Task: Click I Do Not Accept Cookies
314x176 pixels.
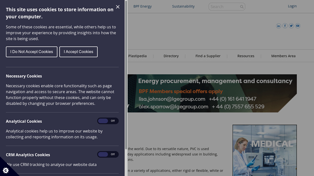Action: click(x=31, y=52)
